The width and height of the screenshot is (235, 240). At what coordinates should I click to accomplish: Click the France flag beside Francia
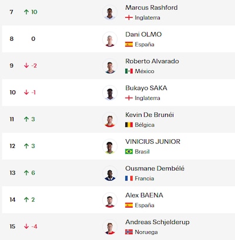(129, 178)
